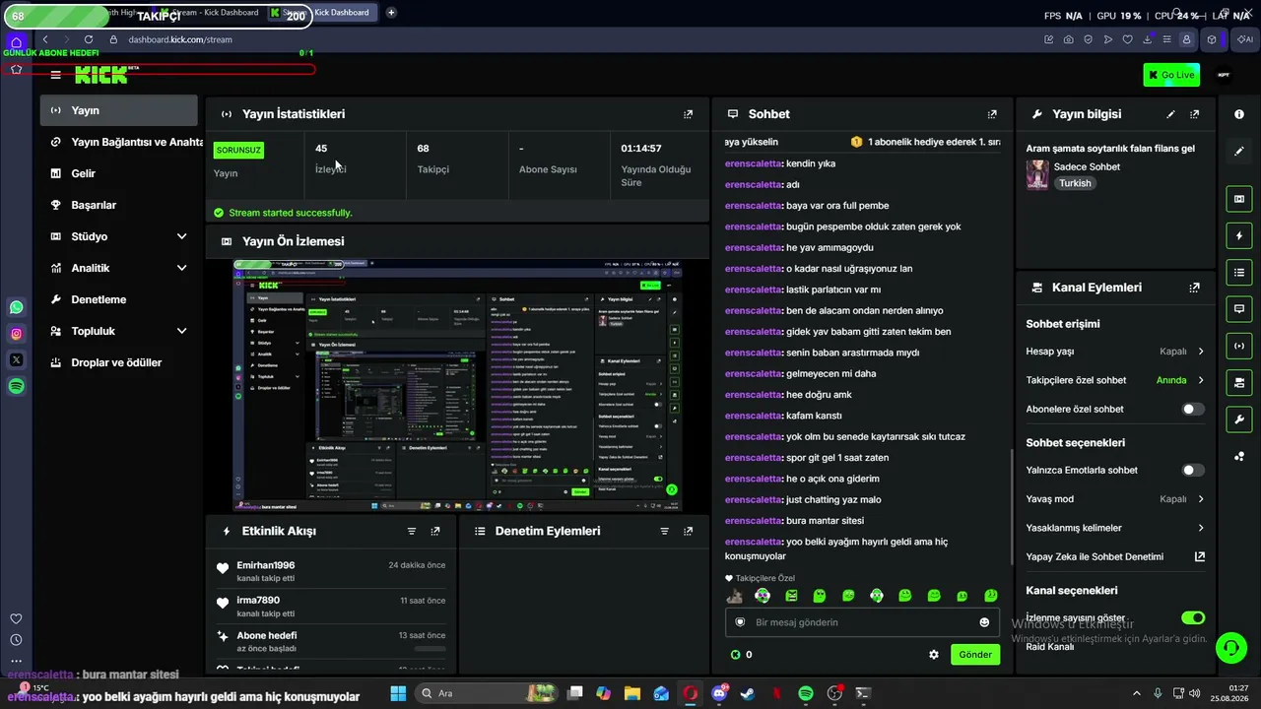Open Takipçilere özel sohbet options
The width and height of the screenshot is (1261, 709).
pos(1115,380)
